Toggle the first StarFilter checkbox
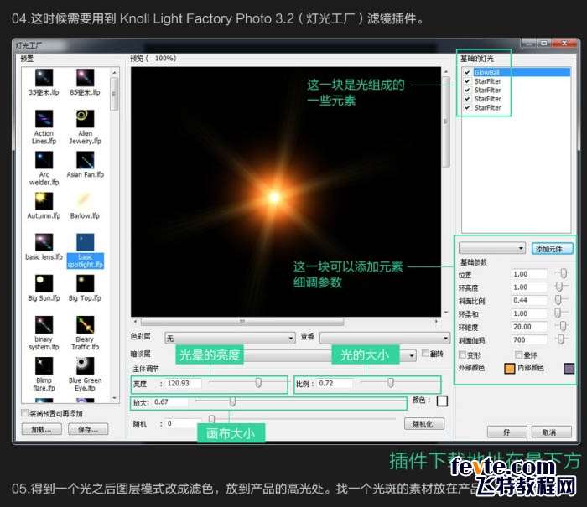Viewport: 587px width, 507px height. coord(467,81)
